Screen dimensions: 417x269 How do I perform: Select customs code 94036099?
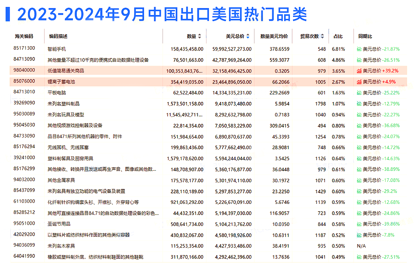(x=24, y=245)
